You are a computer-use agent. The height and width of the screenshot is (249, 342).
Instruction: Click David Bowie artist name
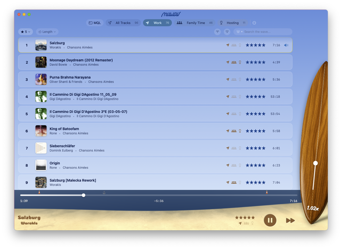(58, 65)
